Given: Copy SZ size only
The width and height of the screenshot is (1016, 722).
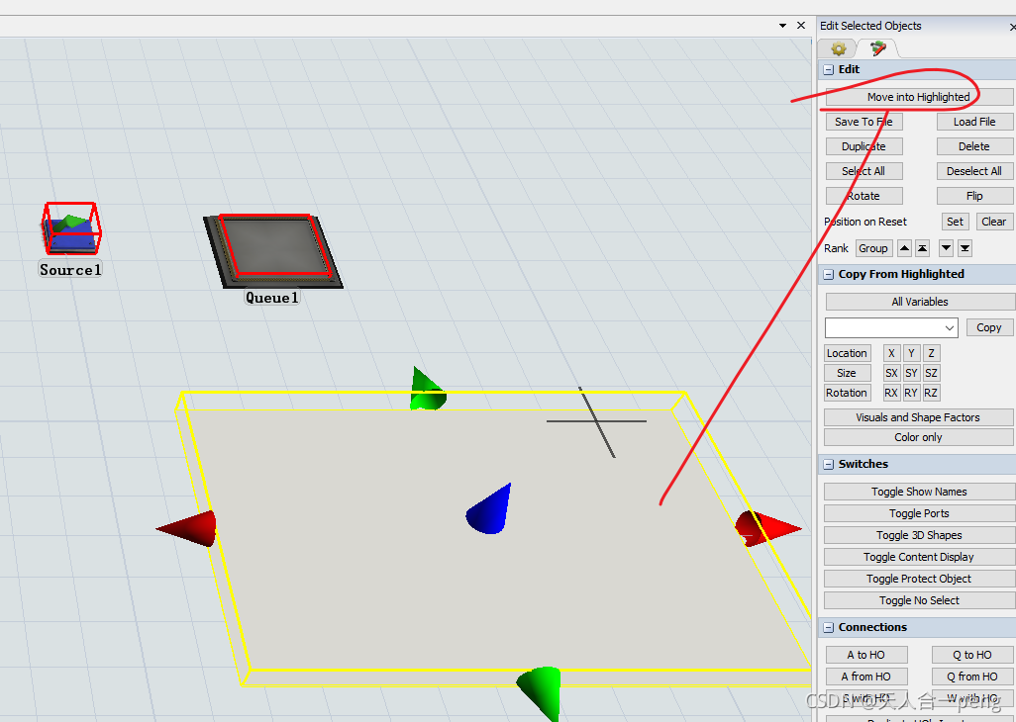Looking at the screenshot, I should tap(931, 373).
